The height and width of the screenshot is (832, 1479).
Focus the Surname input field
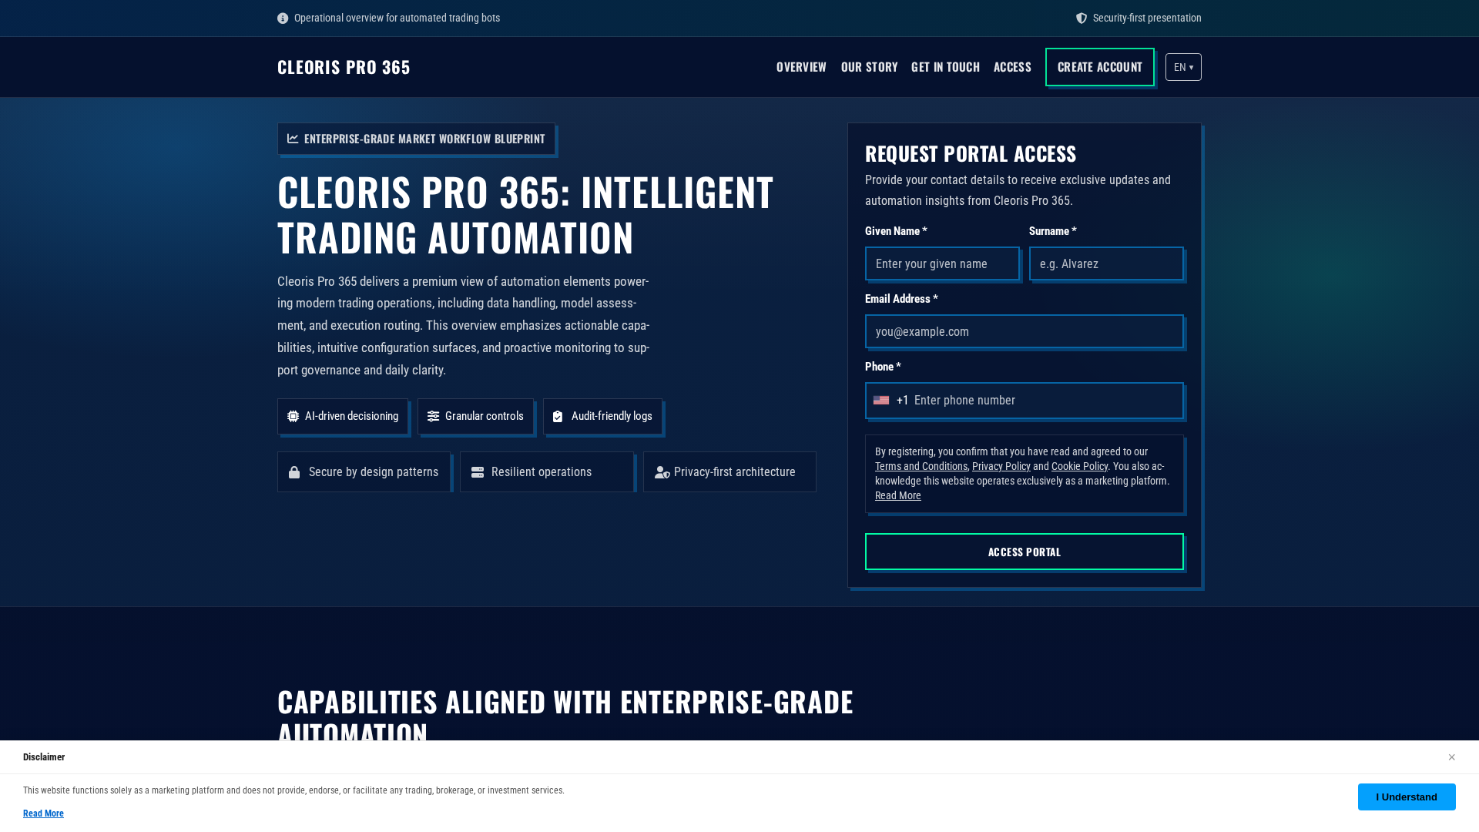coord(1106,263)
